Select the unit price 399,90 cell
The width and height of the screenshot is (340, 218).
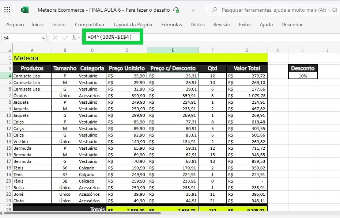coord(126,95)
